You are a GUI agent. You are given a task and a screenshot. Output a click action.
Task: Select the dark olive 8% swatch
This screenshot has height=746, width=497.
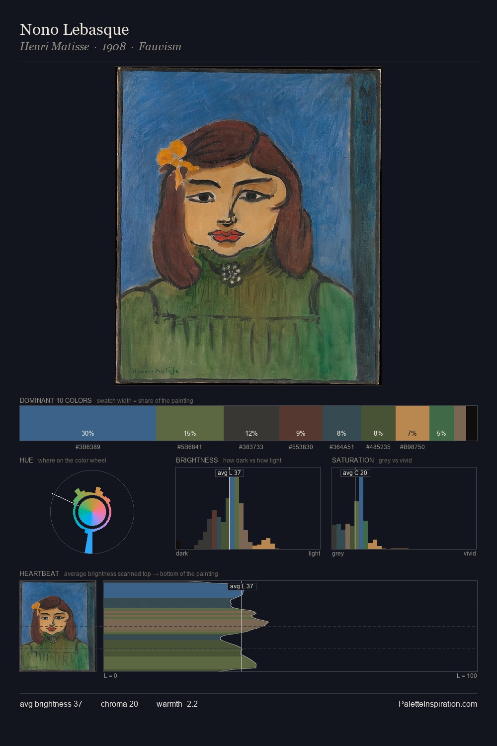click(378, 423)
